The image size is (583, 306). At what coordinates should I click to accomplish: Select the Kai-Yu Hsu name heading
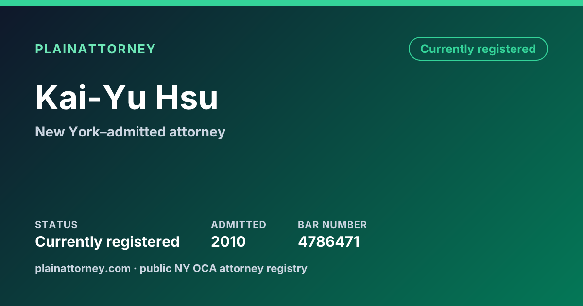point(127,98)
